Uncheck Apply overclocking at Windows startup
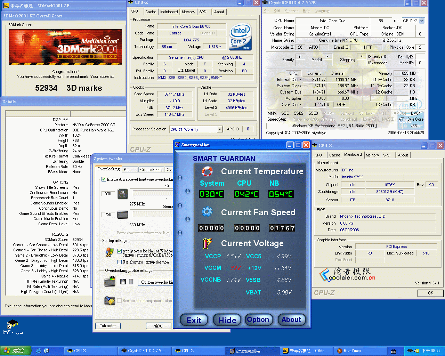 tap(119, 251)
